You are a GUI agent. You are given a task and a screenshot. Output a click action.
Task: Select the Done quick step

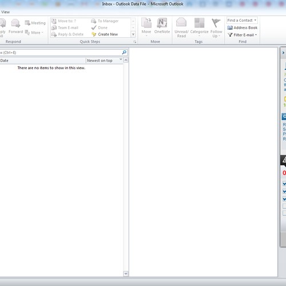tap(100, 27)
